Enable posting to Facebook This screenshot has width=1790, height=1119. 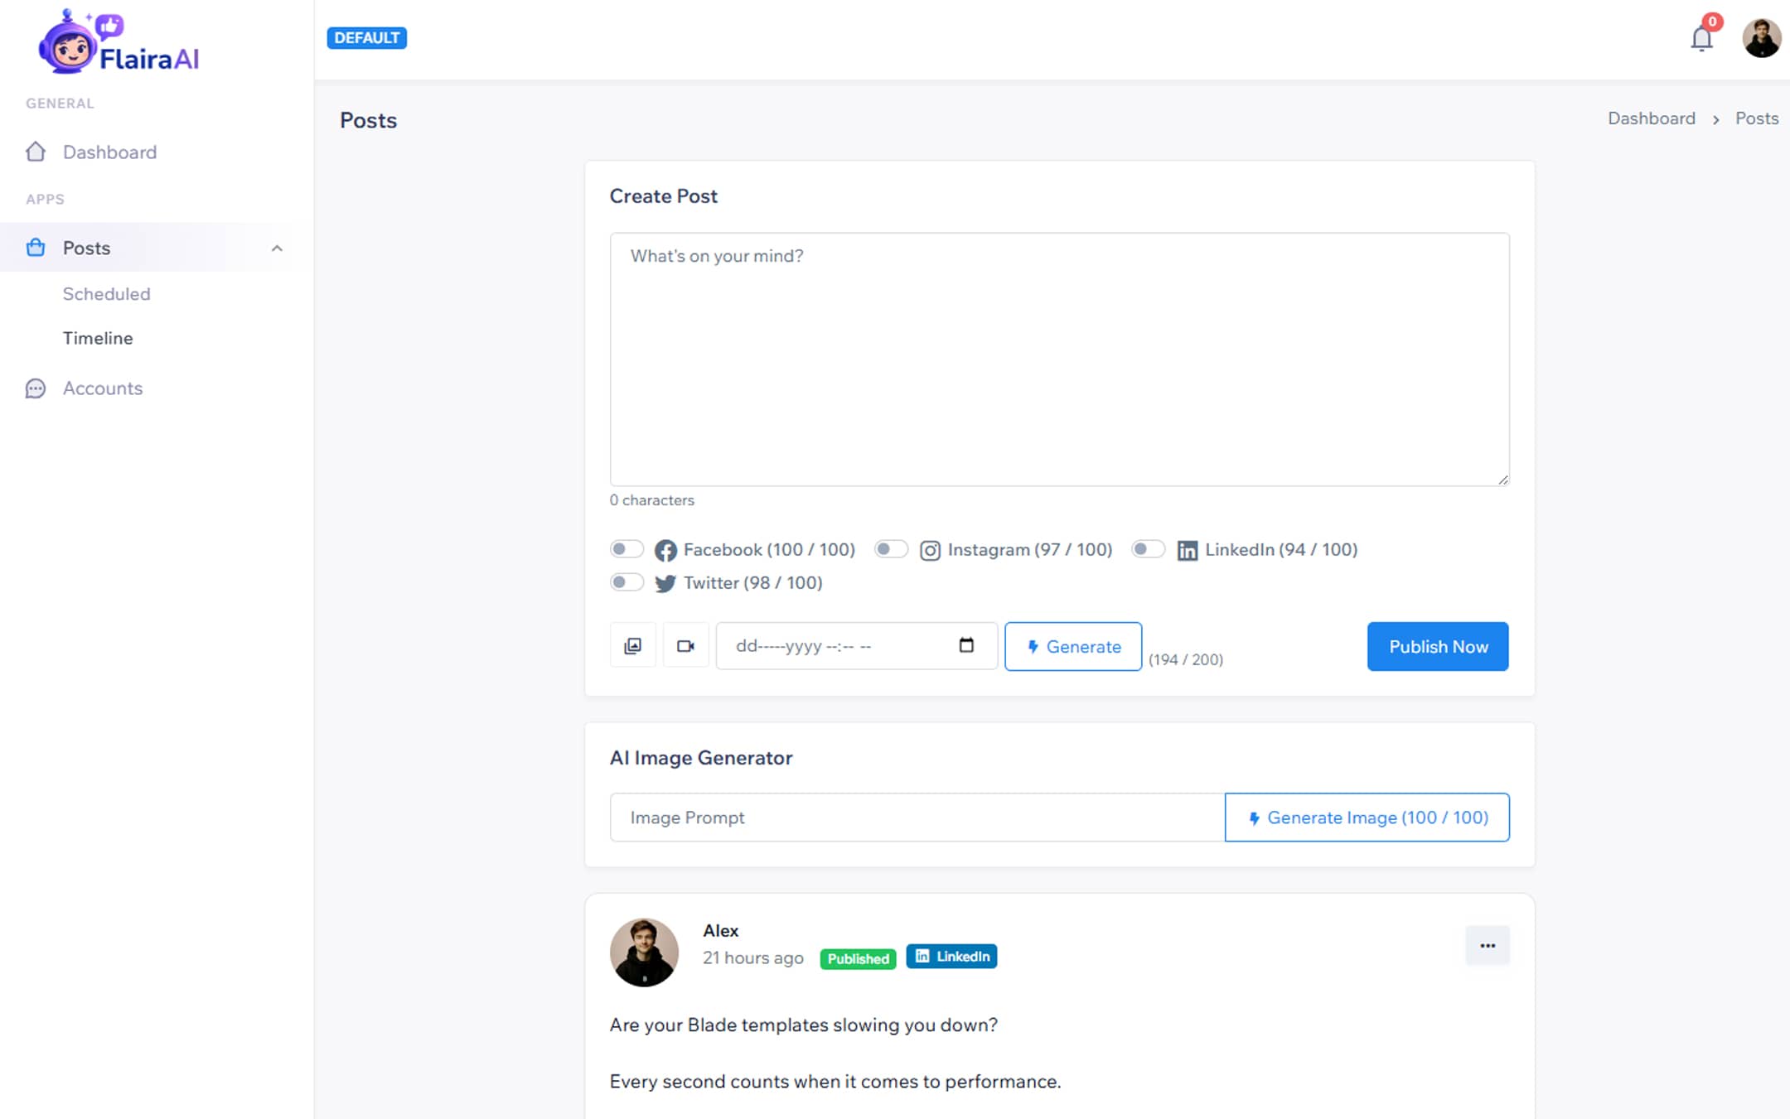click(x=627, y=548)
